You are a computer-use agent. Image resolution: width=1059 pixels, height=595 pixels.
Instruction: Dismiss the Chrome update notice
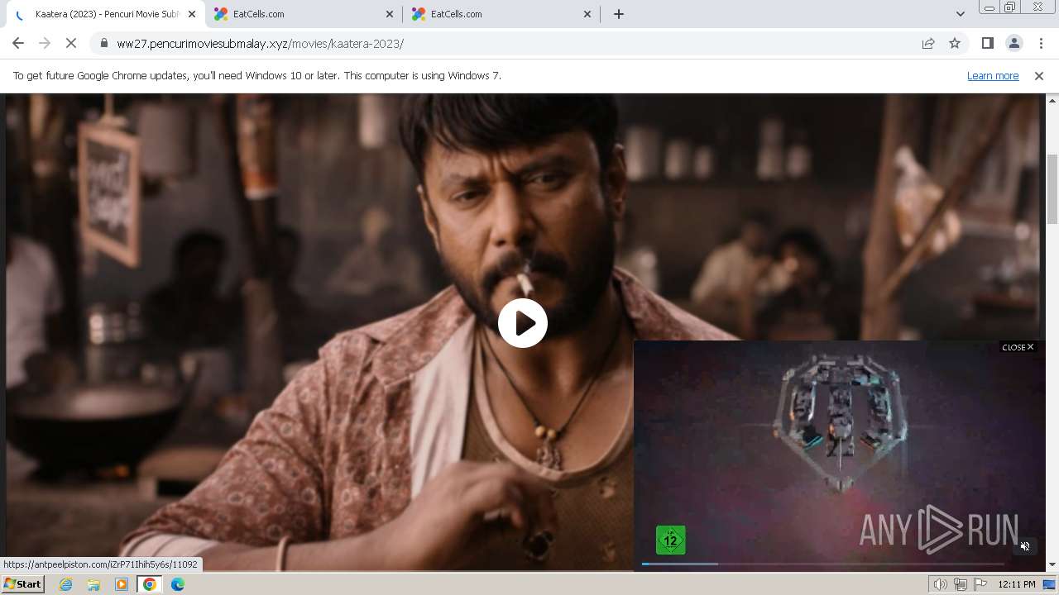click(x=1039, y=76)
